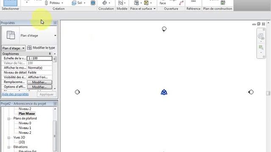This screenshot has width=271, height=152.
Task: Close the Arborescence du projet panel
Action: point(55,103)
